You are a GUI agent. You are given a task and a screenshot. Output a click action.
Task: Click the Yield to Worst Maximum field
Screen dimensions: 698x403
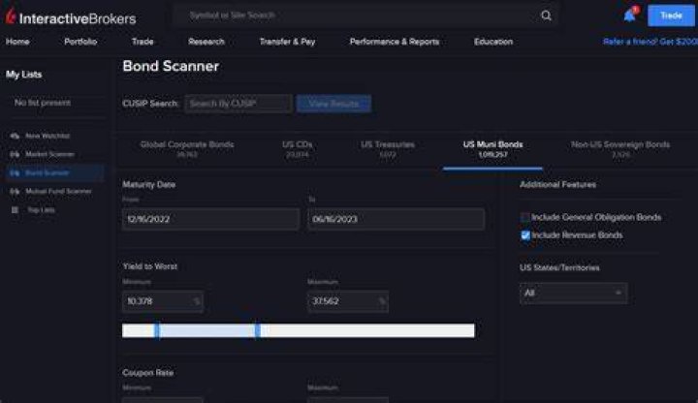click(x=348, y=301)
